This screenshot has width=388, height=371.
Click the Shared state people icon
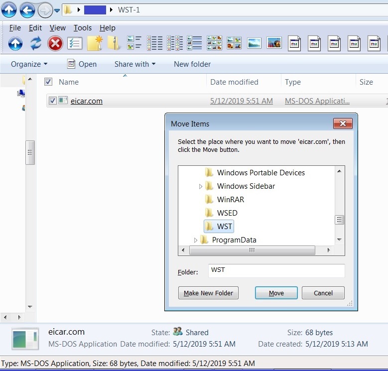click(178, 332)
